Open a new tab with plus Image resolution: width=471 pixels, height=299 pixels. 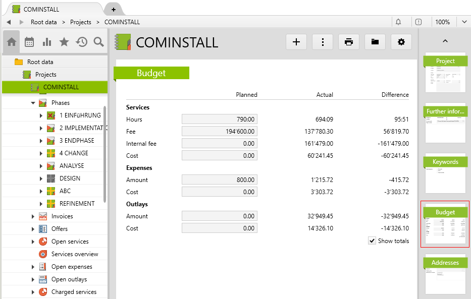pos(114,9)
